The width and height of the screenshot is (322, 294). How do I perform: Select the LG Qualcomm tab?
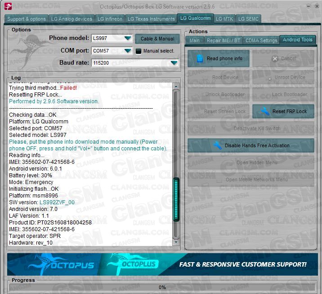[x=195, y=18]
